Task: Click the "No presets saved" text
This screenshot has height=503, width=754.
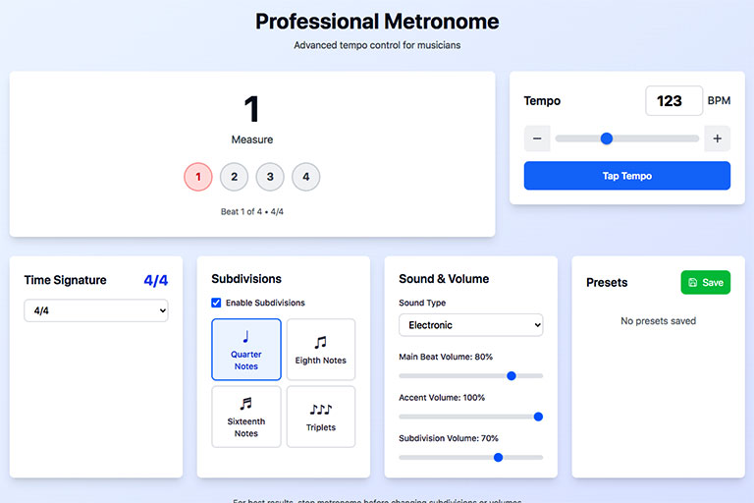Action: 659,321
